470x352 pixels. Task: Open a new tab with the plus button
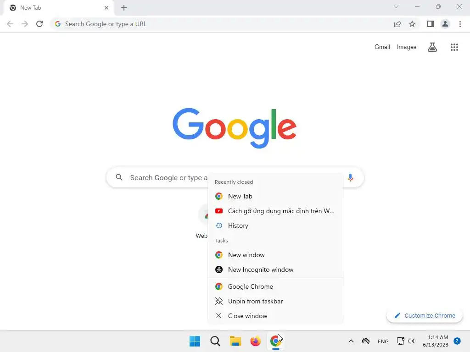click(x=124, y=8)
